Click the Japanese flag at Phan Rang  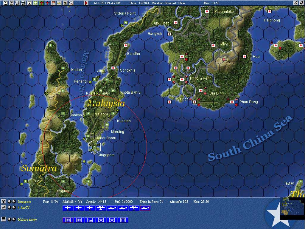point(232,102)
